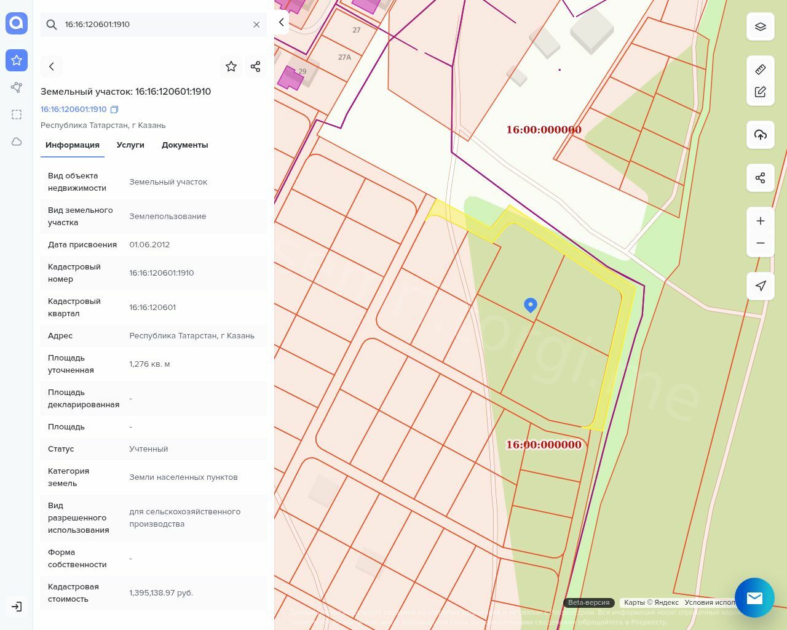Copy cadastral number 16:16:120601:1910

point(114,110)
